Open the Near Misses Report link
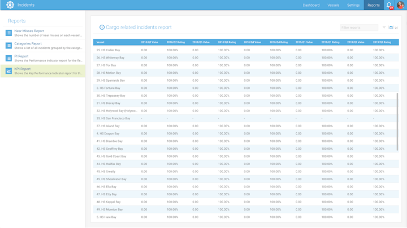 pos(29,31)
